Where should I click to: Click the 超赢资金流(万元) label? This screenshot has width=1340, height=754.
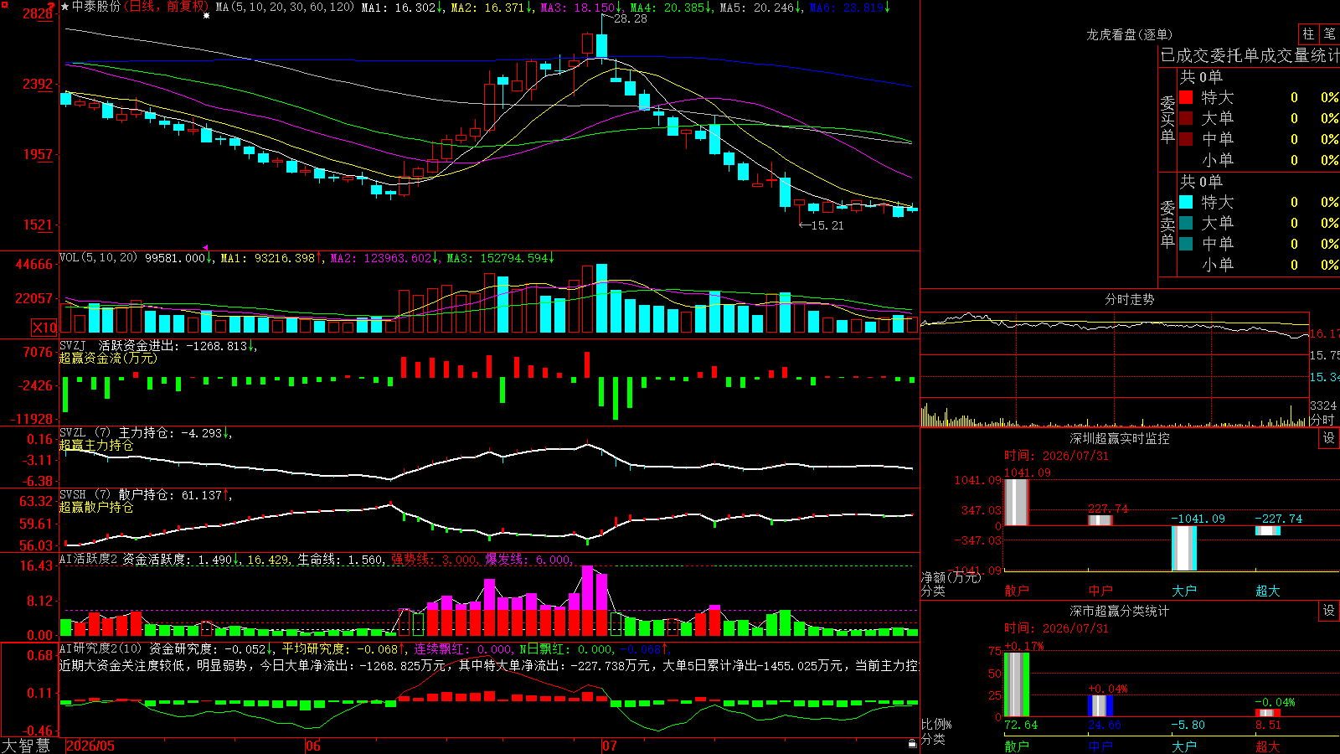[x=108, y=358]
